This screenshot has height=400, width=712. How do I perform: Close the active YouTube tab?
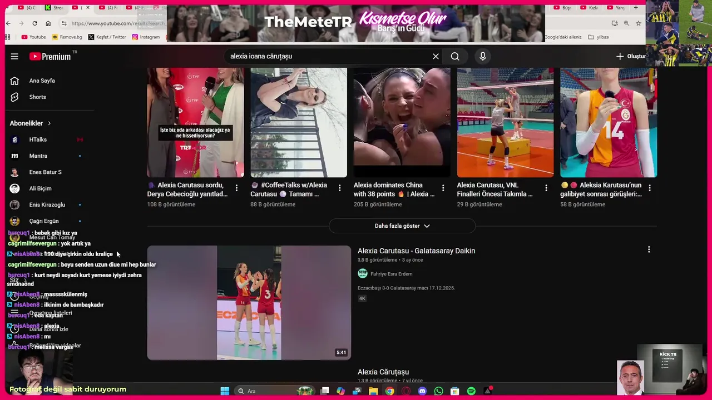coord(88,8)
